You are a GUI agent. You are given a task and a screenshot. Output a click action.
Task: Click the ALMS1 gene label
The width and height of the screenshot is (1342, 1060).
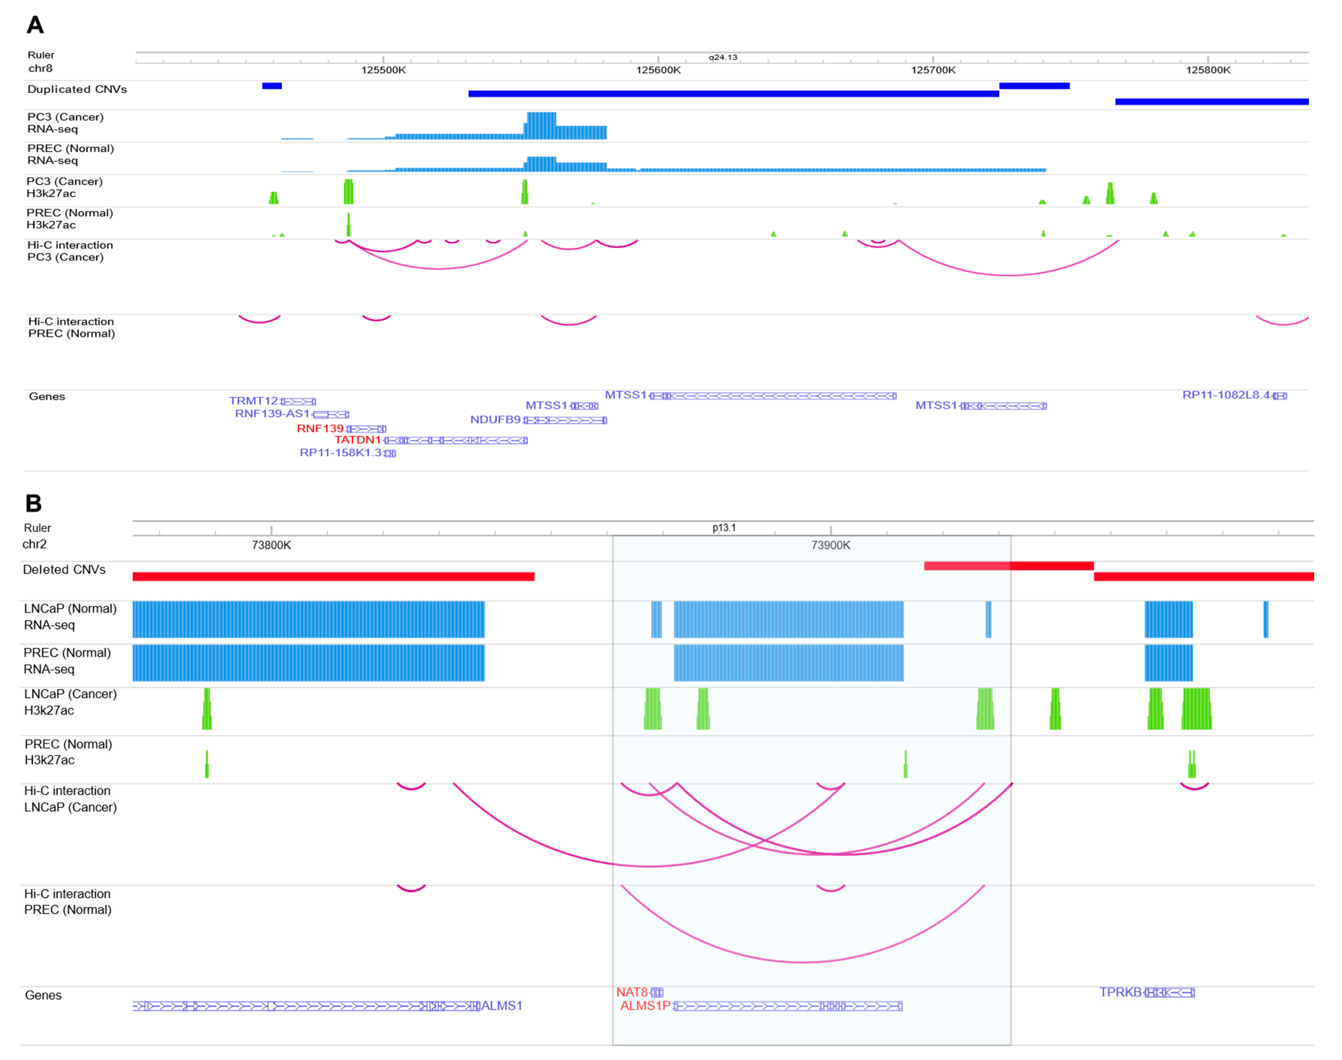pos(501,1006)
